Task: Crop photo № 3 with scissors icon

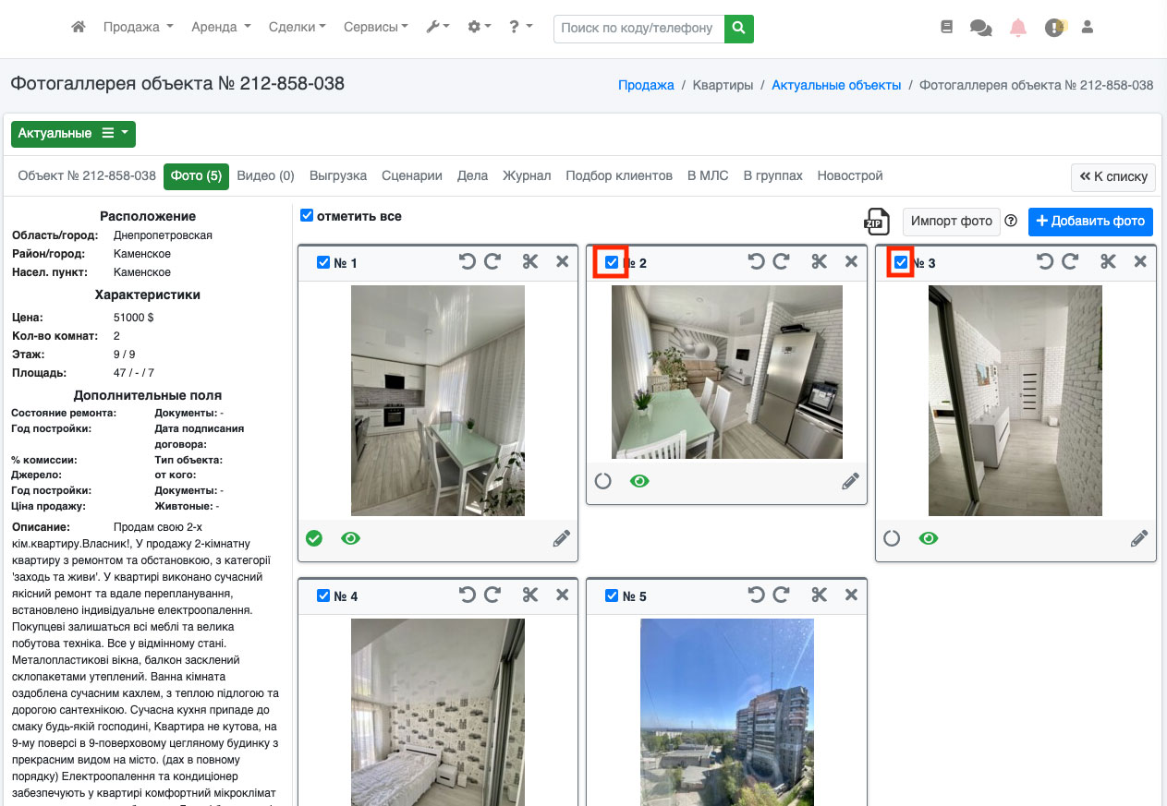Action: click(1108, 262)
